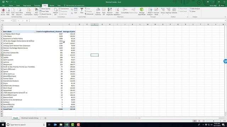The height and width of the screenshot is (127, 227).
Task: Select cell Le Plateau-Mont-Royal
Action: click(20, 34)
